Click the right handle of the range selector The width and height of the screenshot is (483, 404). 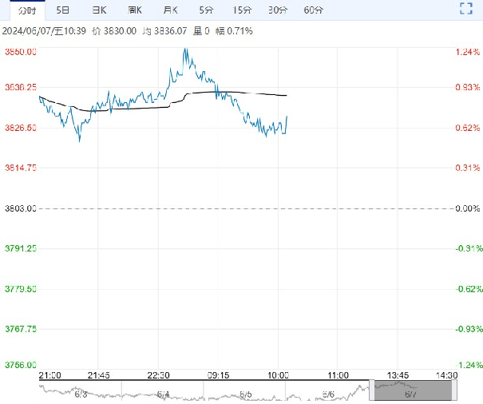point(453,390)
